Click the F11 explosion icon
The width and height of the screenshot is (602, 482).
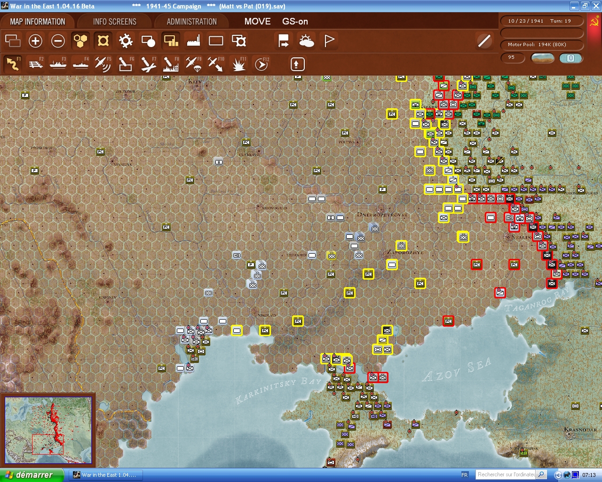coord(239,64)
